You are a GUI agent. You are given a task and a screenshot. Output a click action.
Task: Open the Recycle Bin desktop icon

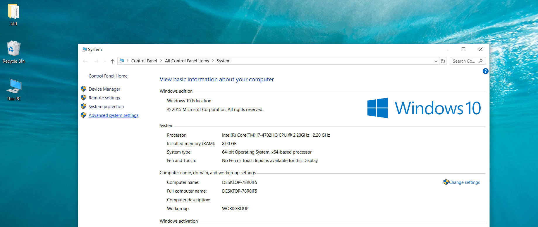coord(13,52)
